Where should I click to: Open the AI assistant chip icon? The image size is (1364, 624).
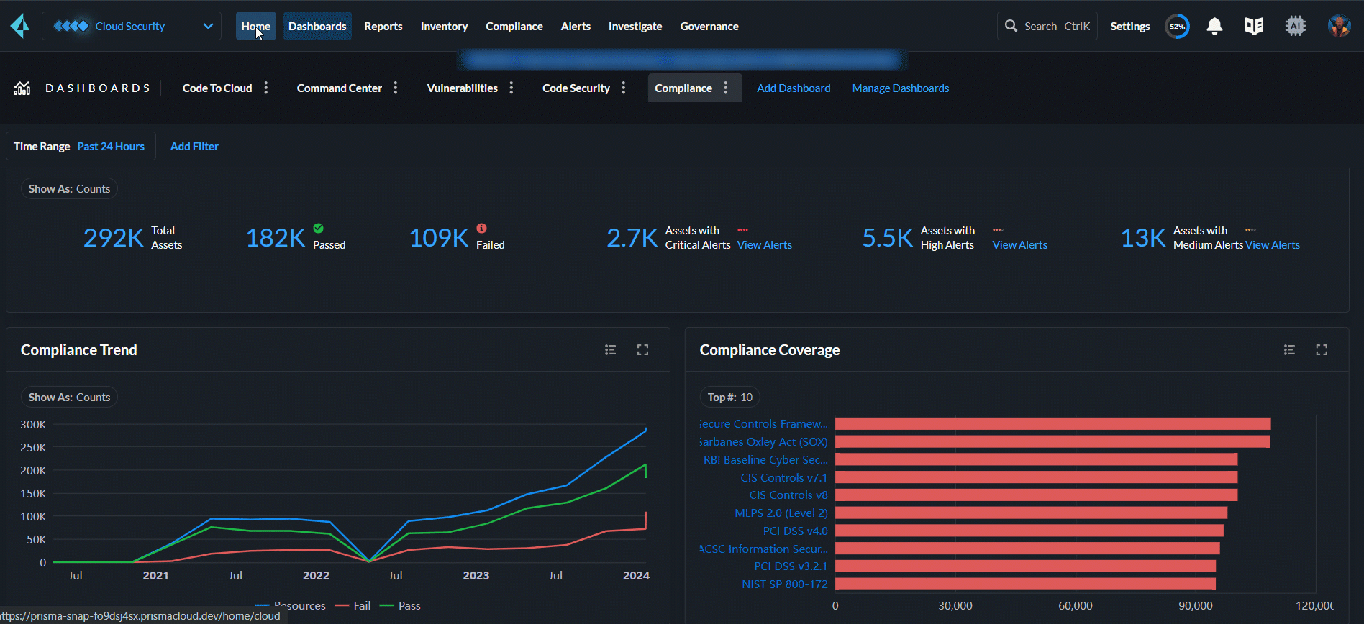pos(1295,27)
